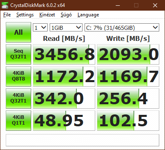Open the Súgó menu
The width and height of the screenshot is (165, 150).
(66, 15)
